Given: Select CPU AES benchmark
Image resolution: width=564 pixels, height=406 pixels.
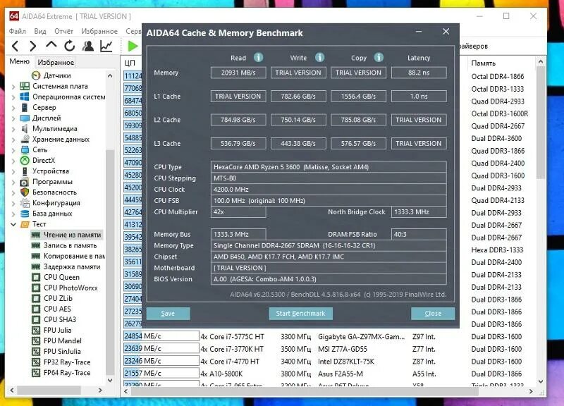Looking at the screenshot, I should 57,309.
